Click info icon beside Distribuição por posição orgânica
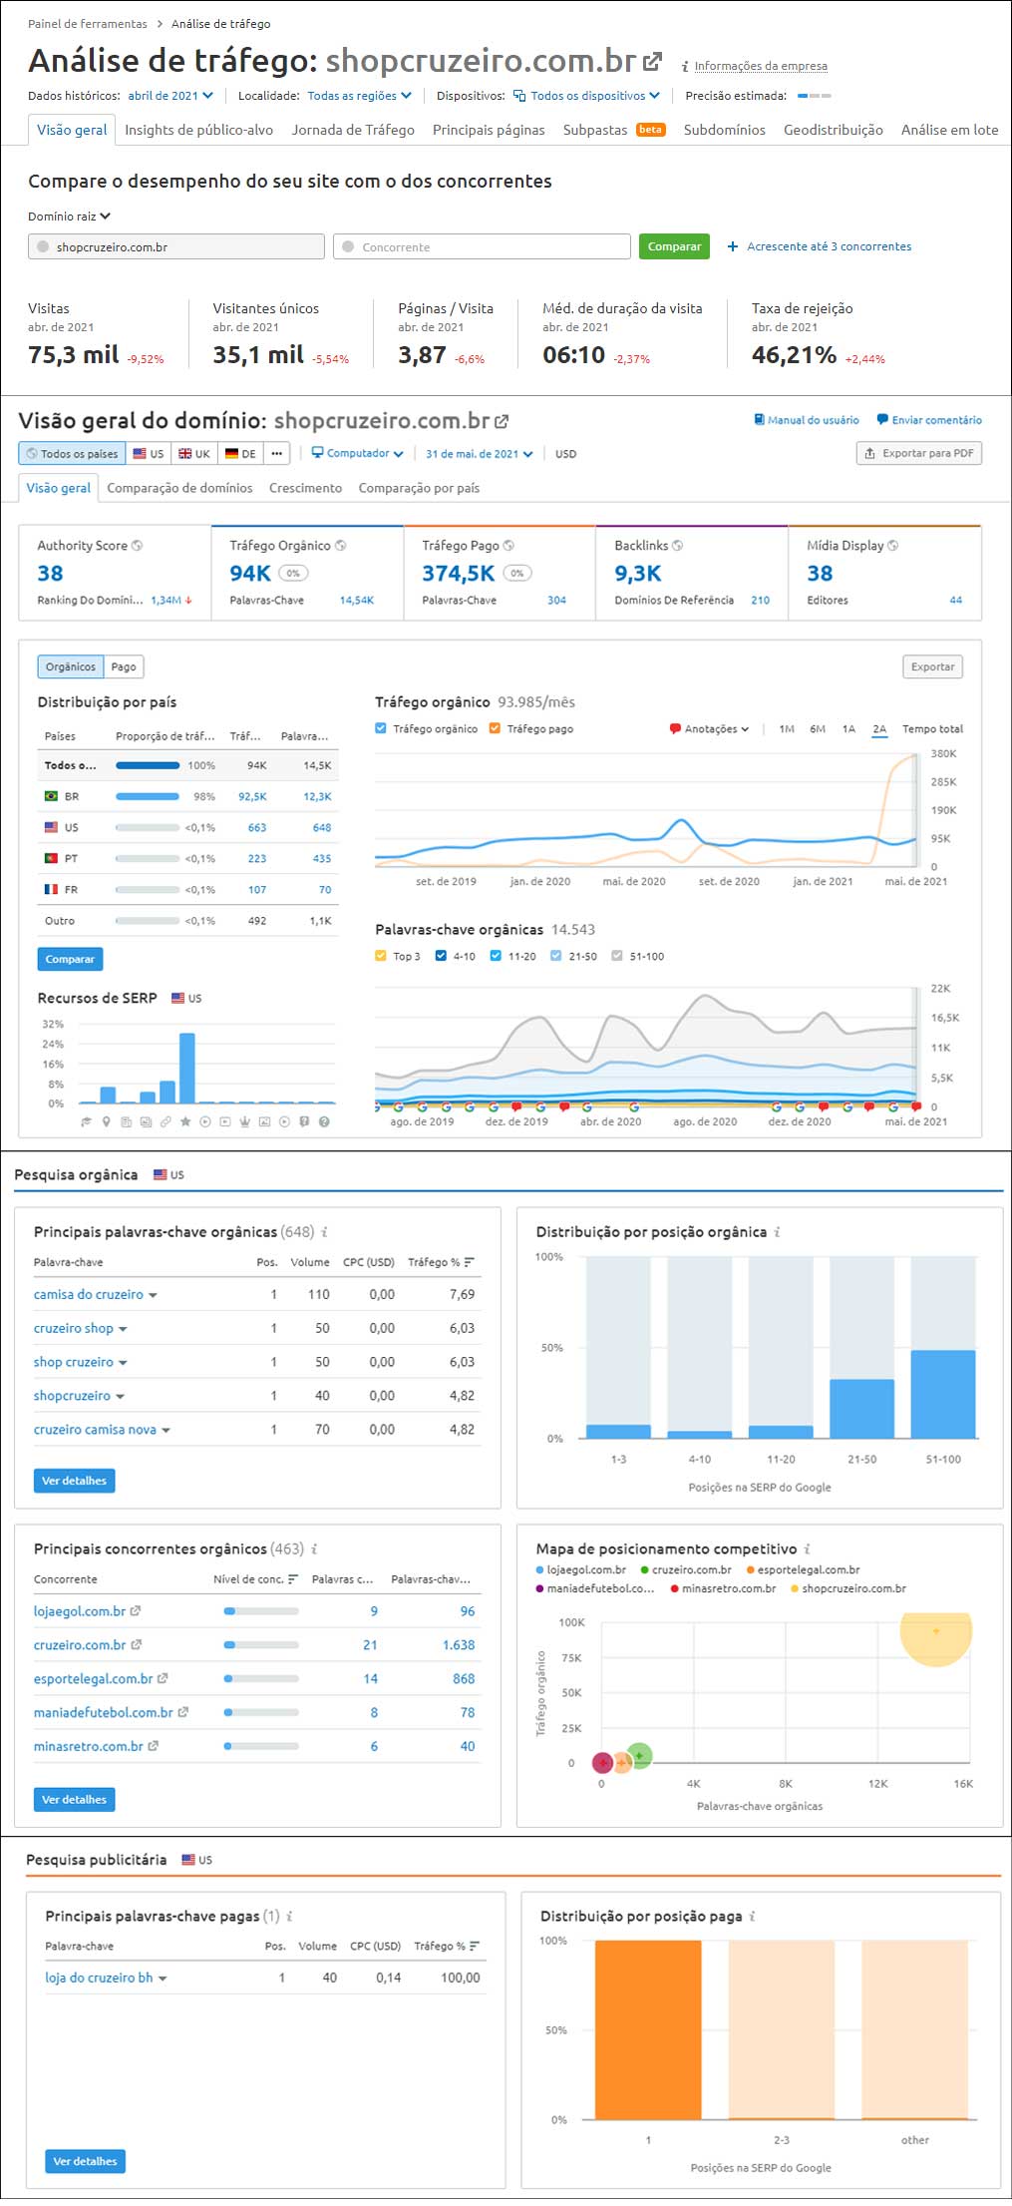This screenshot has width=1012, height=2206. pyautogui.click(x=777, y=1232)
